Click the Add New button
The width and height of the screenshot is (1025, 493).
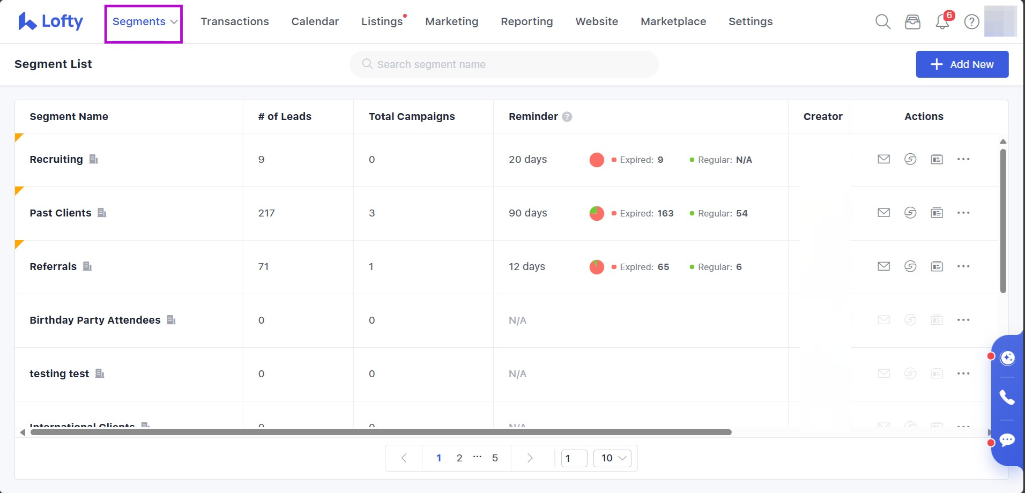pyautogui.click(x=962, y=64)
